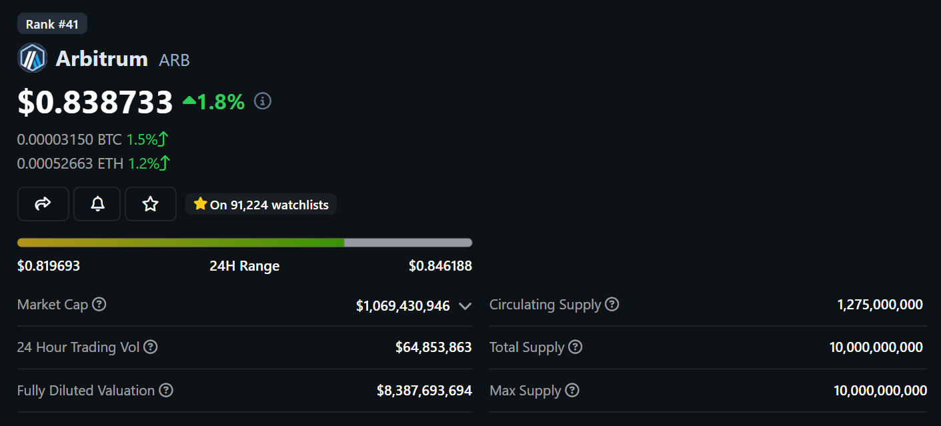Add Arbitrum to favorites with star button

(x=151, y=204)
